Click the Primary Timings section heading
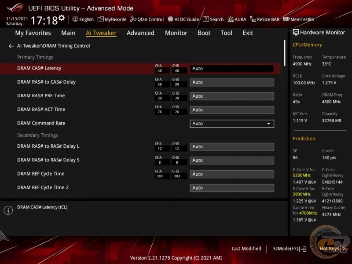 (35, 57)
